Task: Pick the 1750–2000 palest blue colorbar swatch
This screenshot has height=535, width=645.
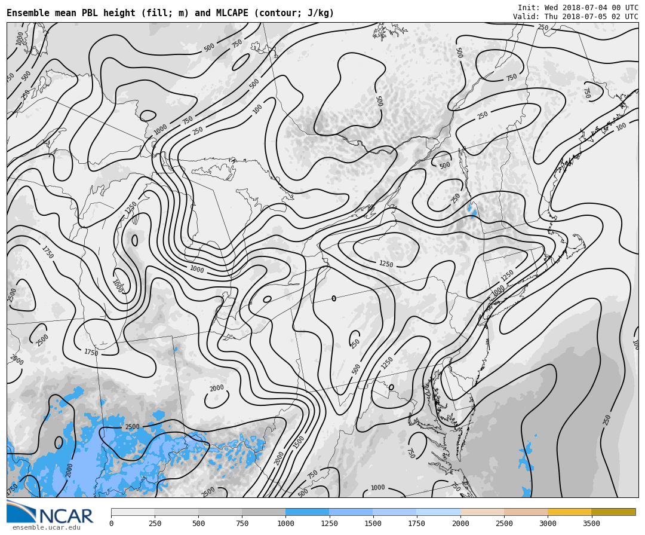Action: [438, 512]
